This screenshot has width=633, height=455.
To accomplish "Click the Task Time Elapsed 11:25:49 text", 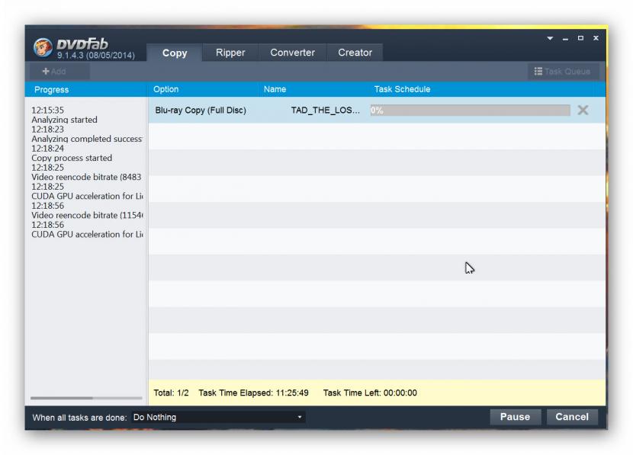I will (253, 393).
